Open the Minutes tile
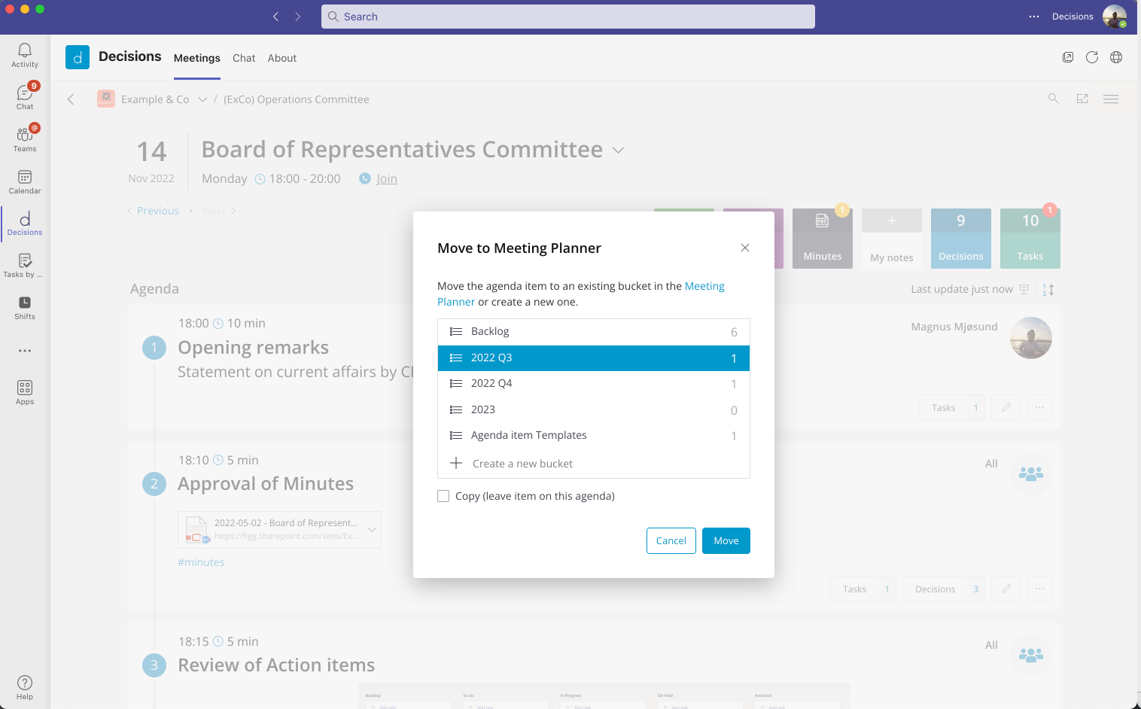Screen dimensions: 1141x709 point(823,239)
